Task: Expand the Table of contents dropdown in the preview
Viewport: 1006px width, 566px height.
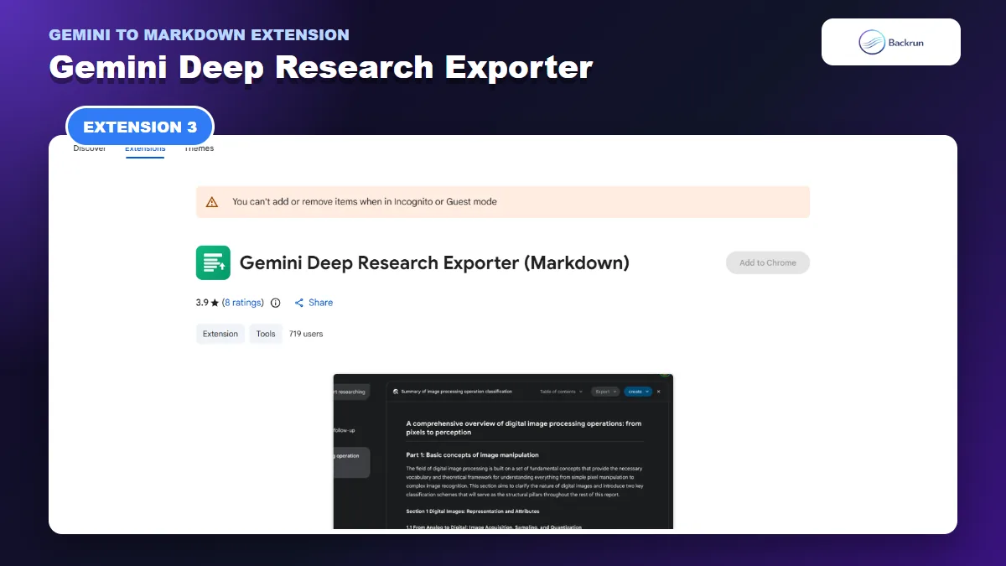Action: click(561, 392)
